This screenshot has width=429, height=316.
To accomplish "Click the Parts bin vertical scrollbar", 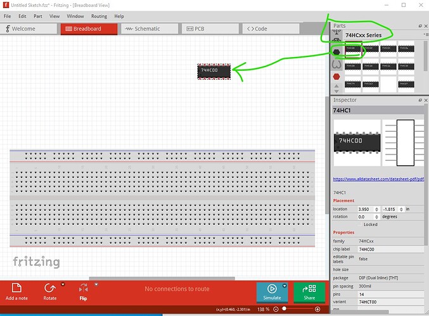I will [x=426, y=56].
